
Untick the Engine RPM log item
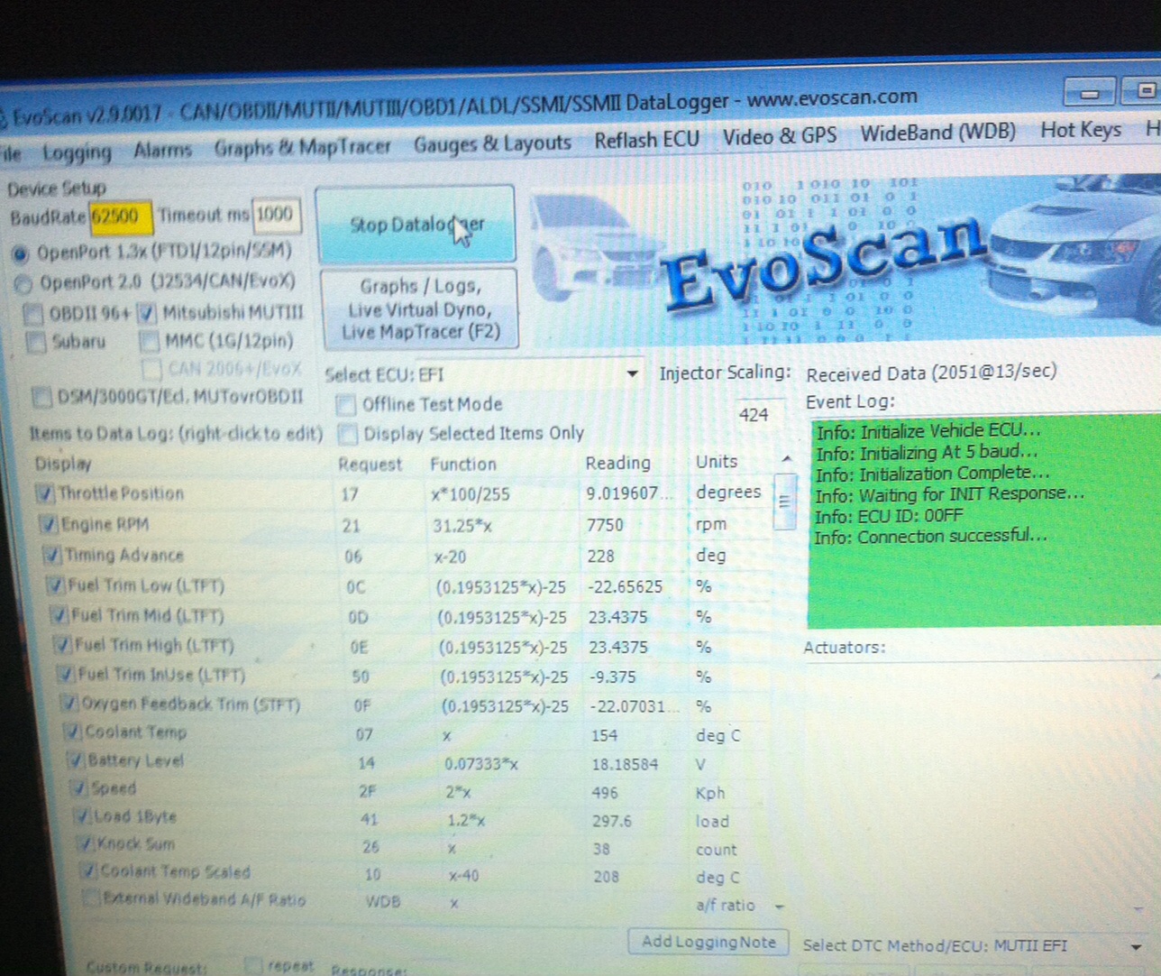pos(48,524)
